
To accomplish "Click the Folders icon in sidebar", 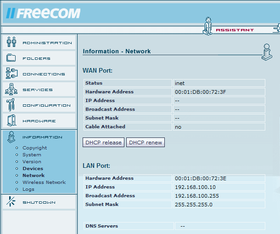I will [x=11, y=58].
